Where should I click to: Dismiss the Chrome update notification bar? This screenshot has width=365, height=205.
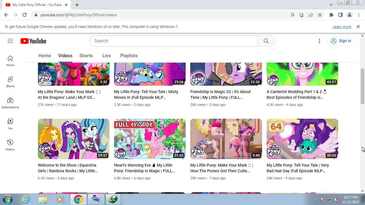(358, 26)
